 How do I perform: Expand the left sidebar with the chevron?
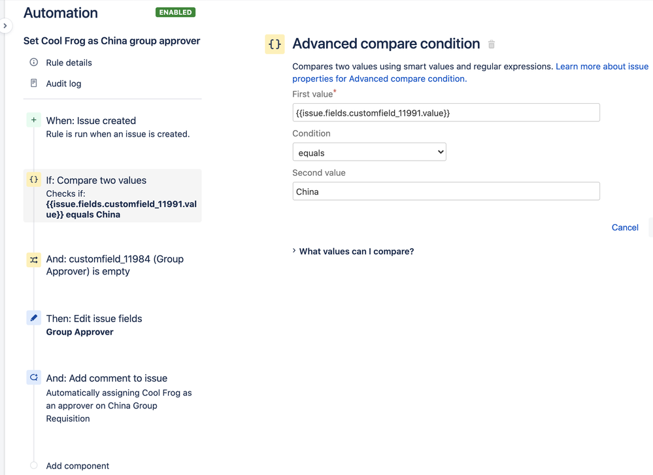5,26
